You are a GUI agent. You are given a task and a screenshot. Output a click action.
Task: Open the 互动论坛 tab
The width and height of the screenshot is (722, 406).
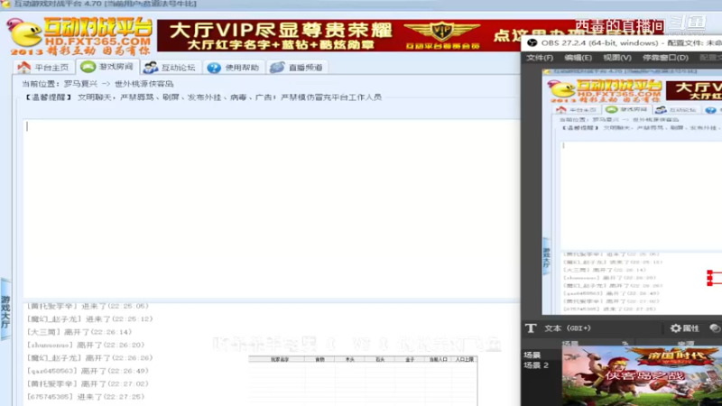[x=171, y=67]
